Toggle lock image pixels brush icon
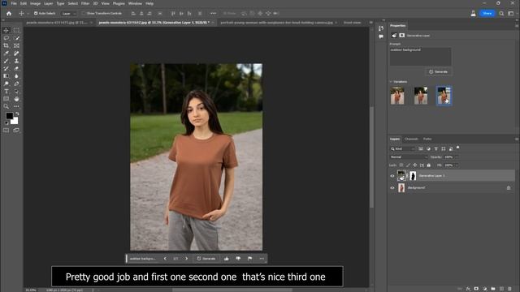Screen dimensions: 520x292 pos(408,165)
